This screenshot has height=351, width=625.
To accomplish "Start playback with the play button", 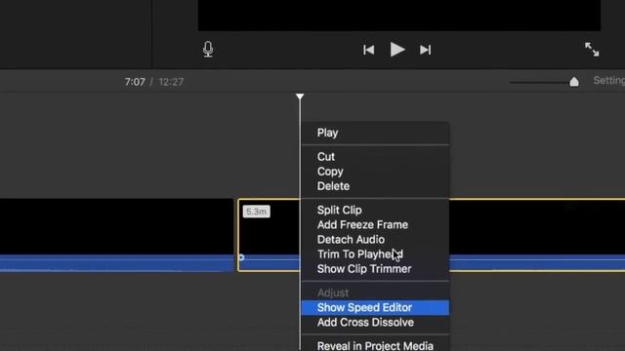I will (x=397, y=50).
